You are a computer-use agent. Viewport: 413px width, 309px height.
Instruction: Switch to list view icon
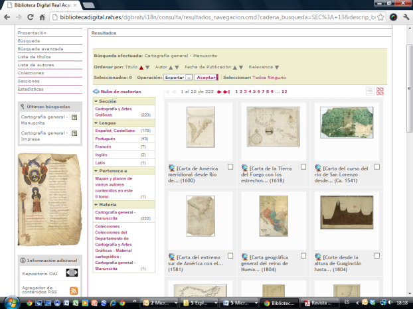click(x=370, y=92)
